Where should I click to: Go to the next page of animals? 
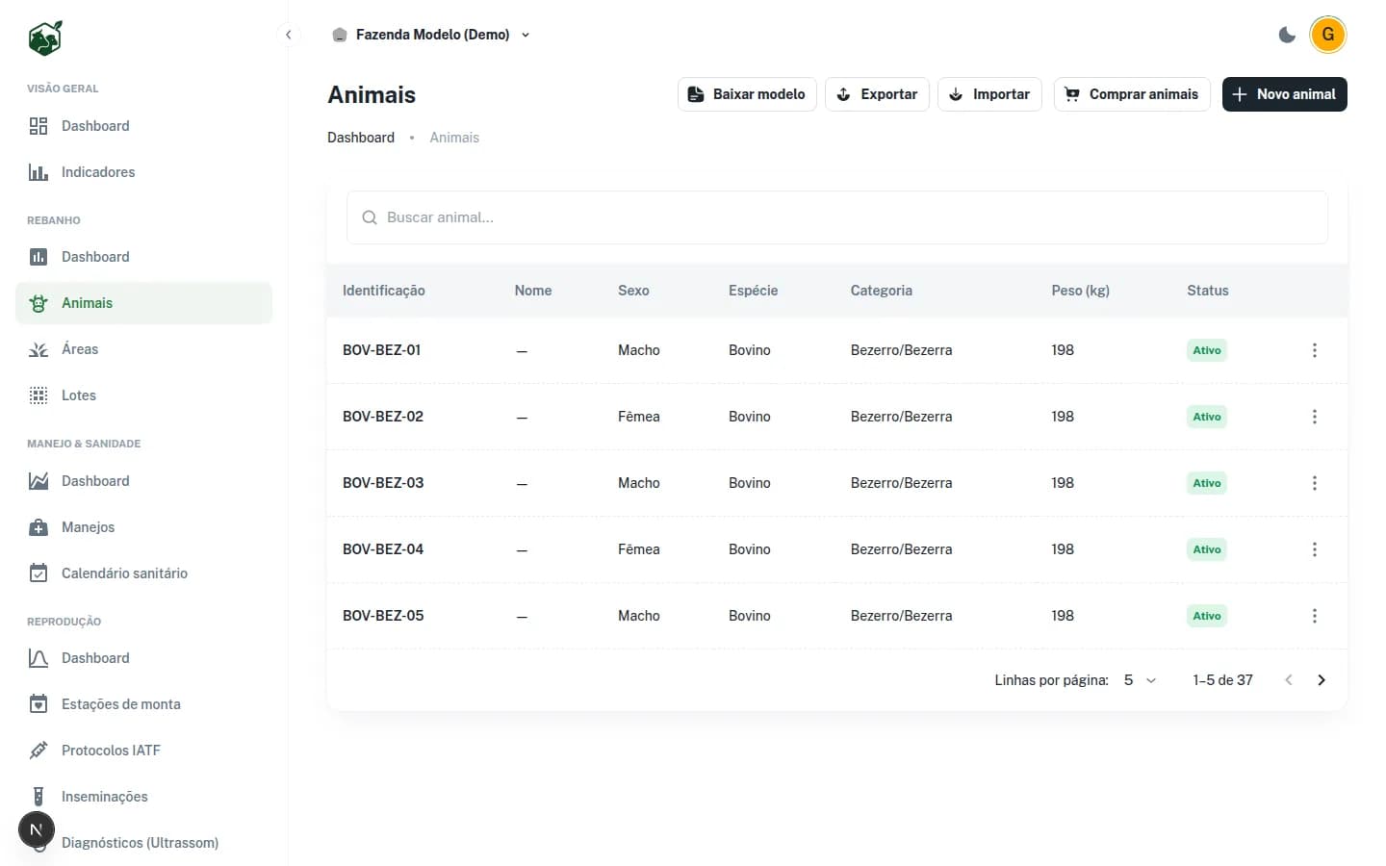click(x=1322, y=680)
